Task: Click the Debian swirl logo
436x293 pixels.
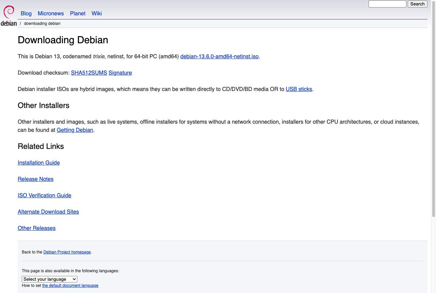Action: pos(9,16)
